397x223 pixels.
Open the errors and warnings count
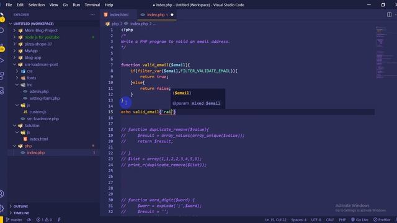coord(44,220)
